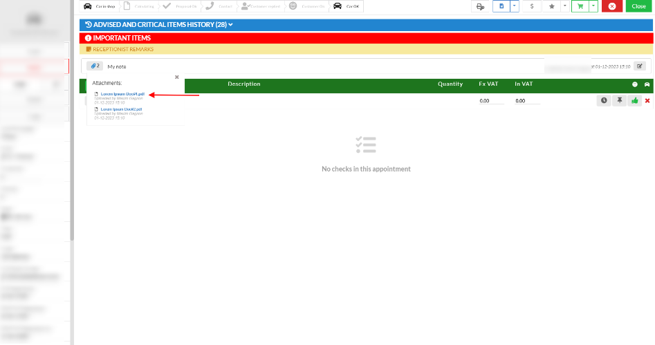
Task: Click the star favorites icon
Action: tap(551, 6)
